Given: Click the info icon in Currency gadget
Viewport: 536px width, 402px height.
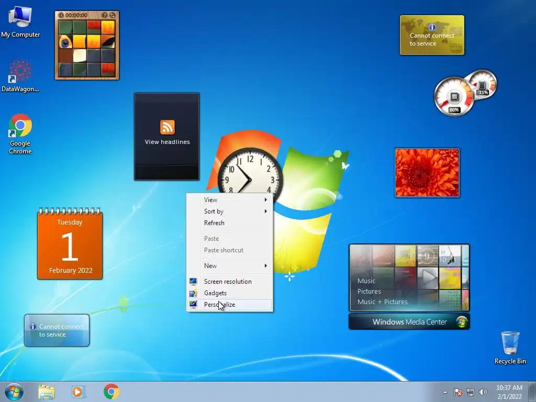Looking at the screenshot, I should (432, 27).
